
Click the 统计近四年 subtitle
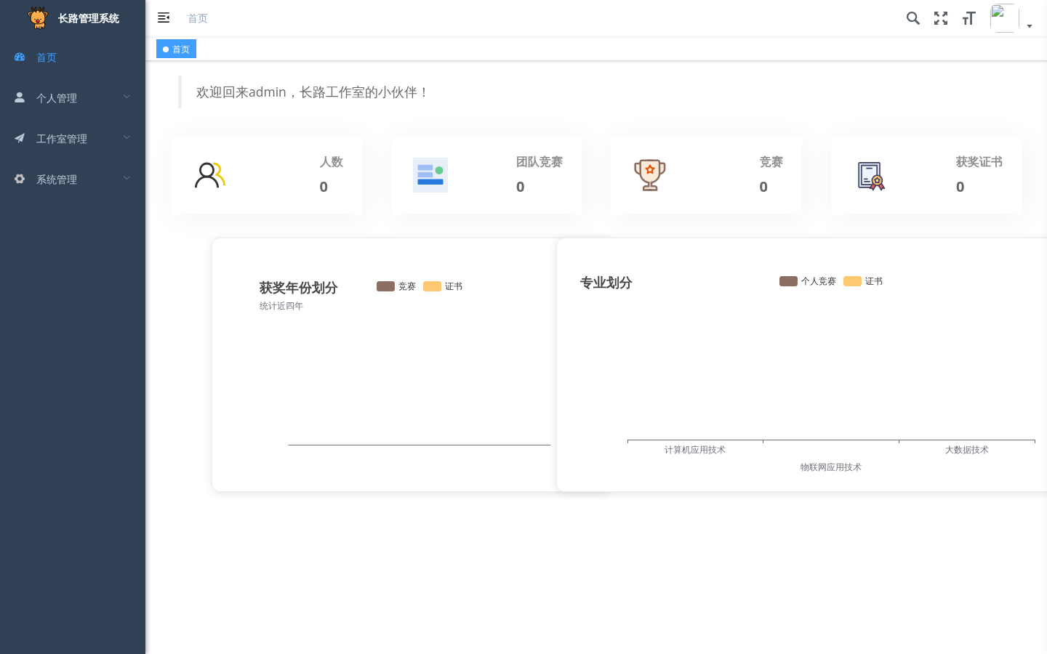tap(281, 306)
